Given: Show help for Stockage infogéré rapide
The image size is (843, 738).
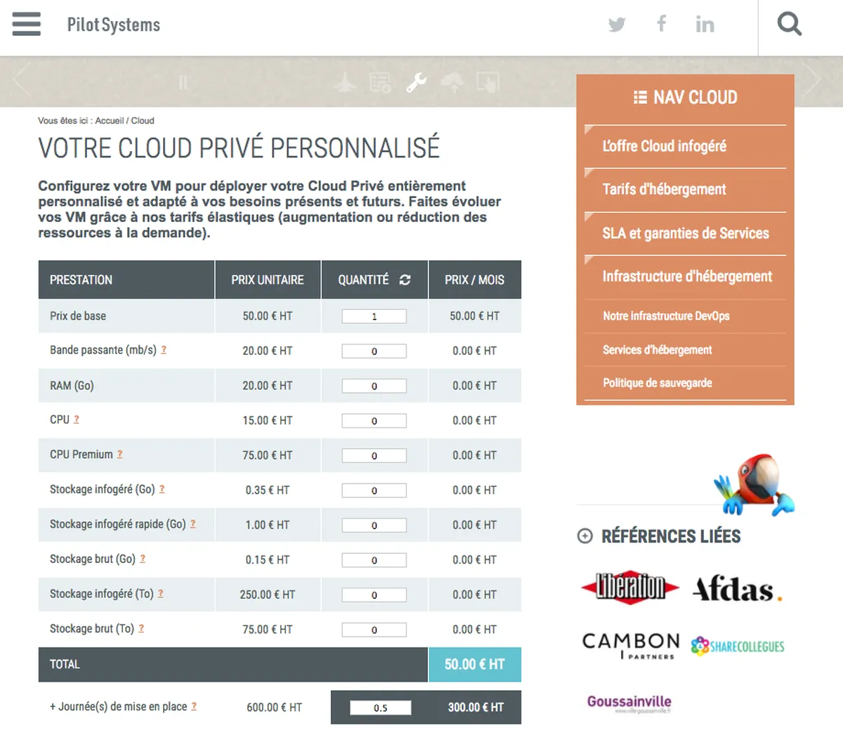Looking at the screenshot, I should (x=193, y=524).
